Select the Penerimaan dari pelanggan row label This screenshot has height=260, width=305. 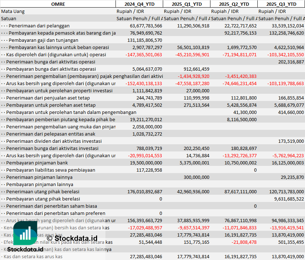click(39, 26)
